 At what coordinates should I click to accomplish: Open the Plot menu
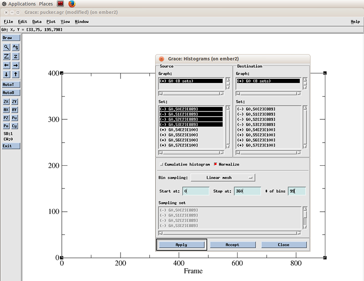coord(51,21)
